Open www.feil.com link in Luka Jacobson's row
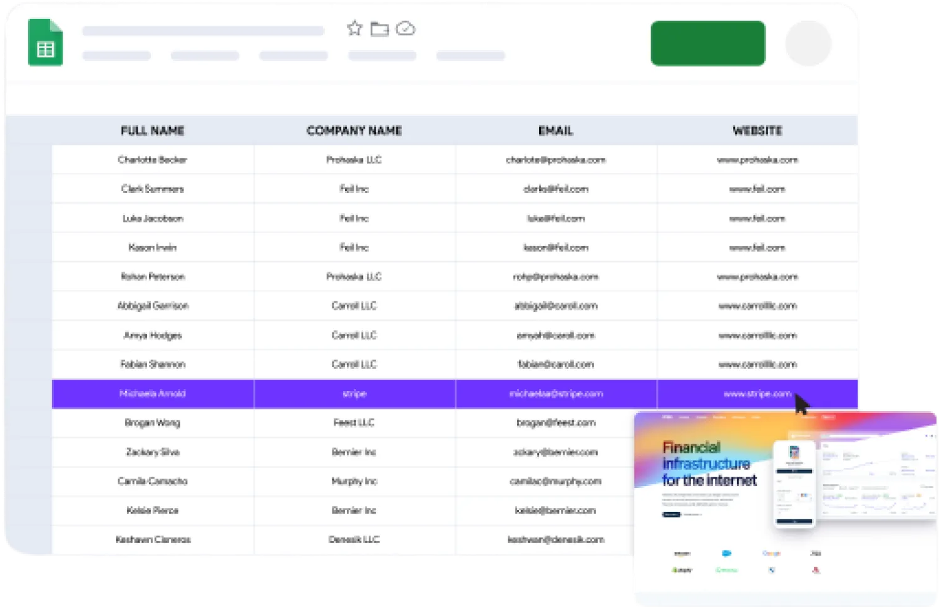This screenshot has height=607, width=939. tap(757, 218)
